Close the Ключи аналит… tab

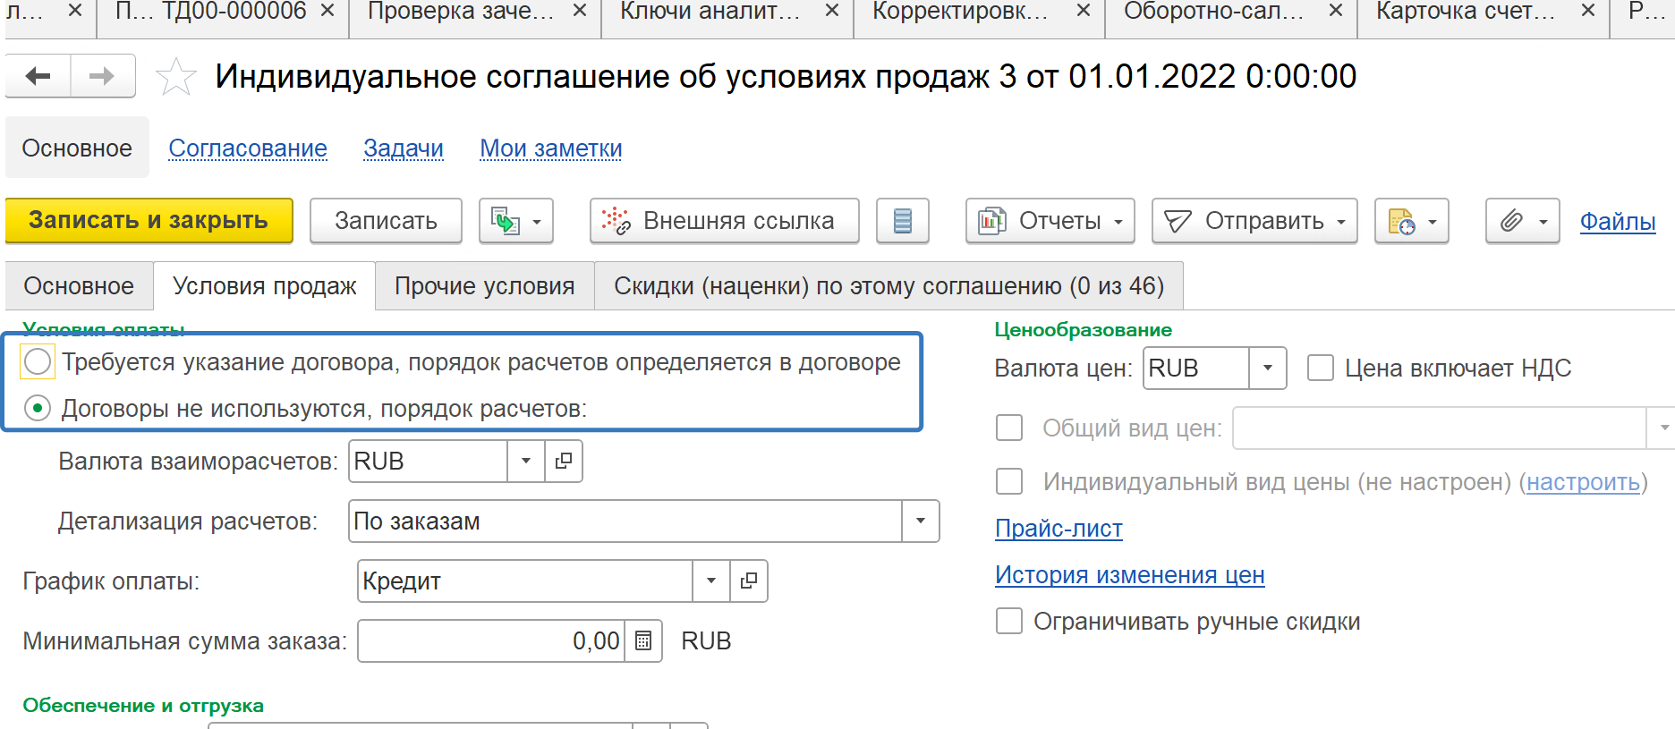[x=832, y=11]
